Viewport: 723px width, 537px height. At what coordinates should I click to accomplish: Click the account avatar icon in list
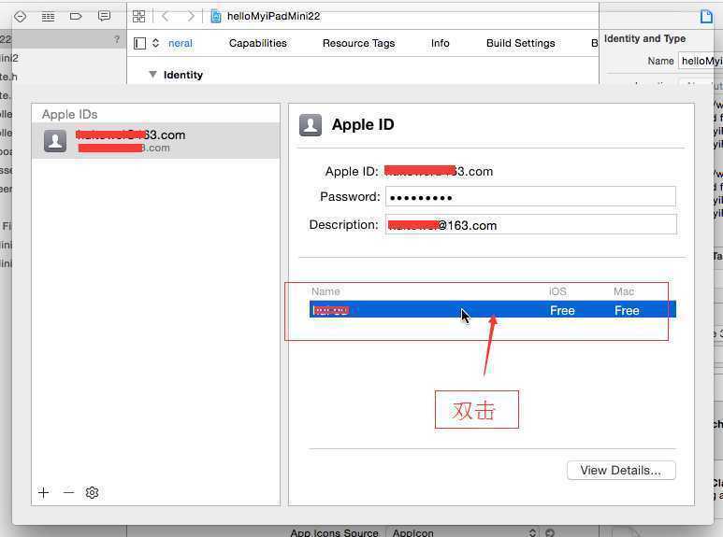click(55, 141)
